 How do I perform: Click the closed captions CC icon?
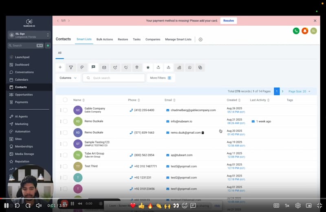(276, 205)
